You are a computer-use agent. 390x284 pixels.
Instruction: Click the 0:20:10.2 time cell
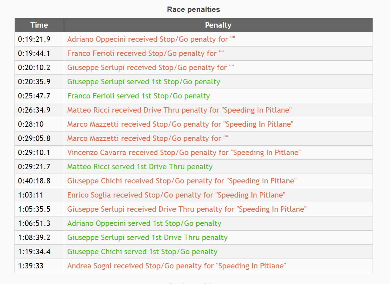34,68
